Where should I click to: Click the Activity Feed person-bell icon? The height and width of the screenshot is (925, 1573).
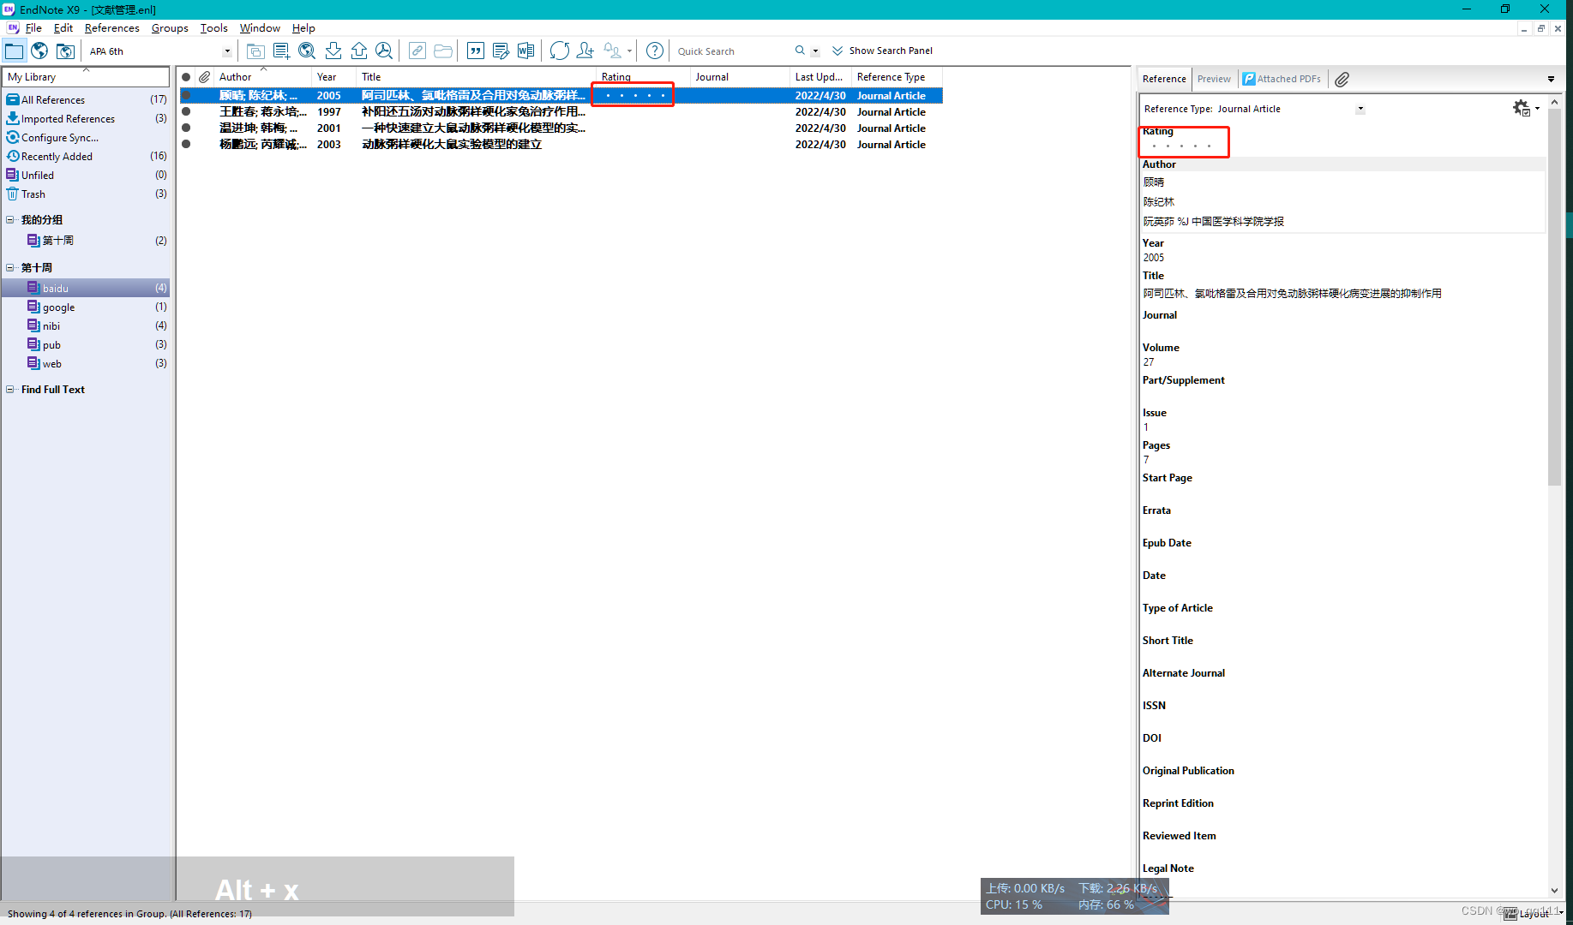[613, 51]
